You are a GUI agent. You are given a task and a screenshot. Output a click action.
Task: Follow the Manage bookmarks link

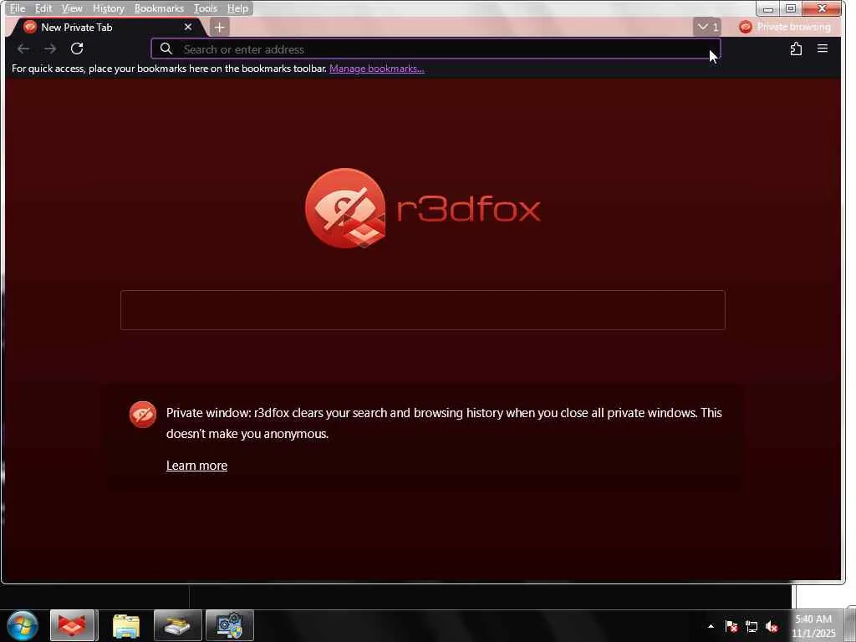pyautogui.click(x=377, y=69)
